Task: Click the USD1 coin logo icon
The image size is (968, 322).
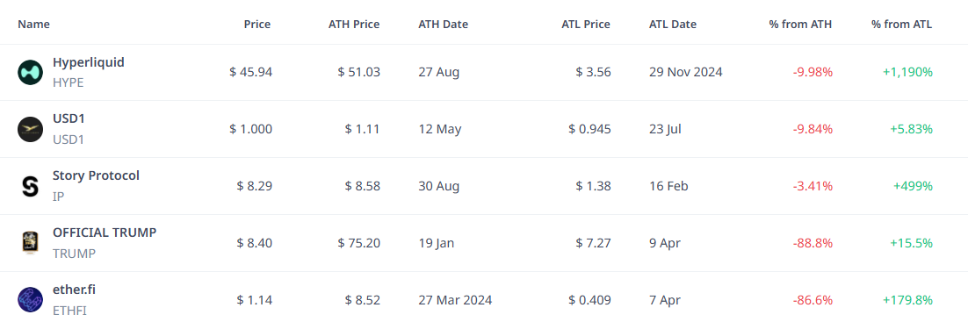Action: tap(30, 130)
